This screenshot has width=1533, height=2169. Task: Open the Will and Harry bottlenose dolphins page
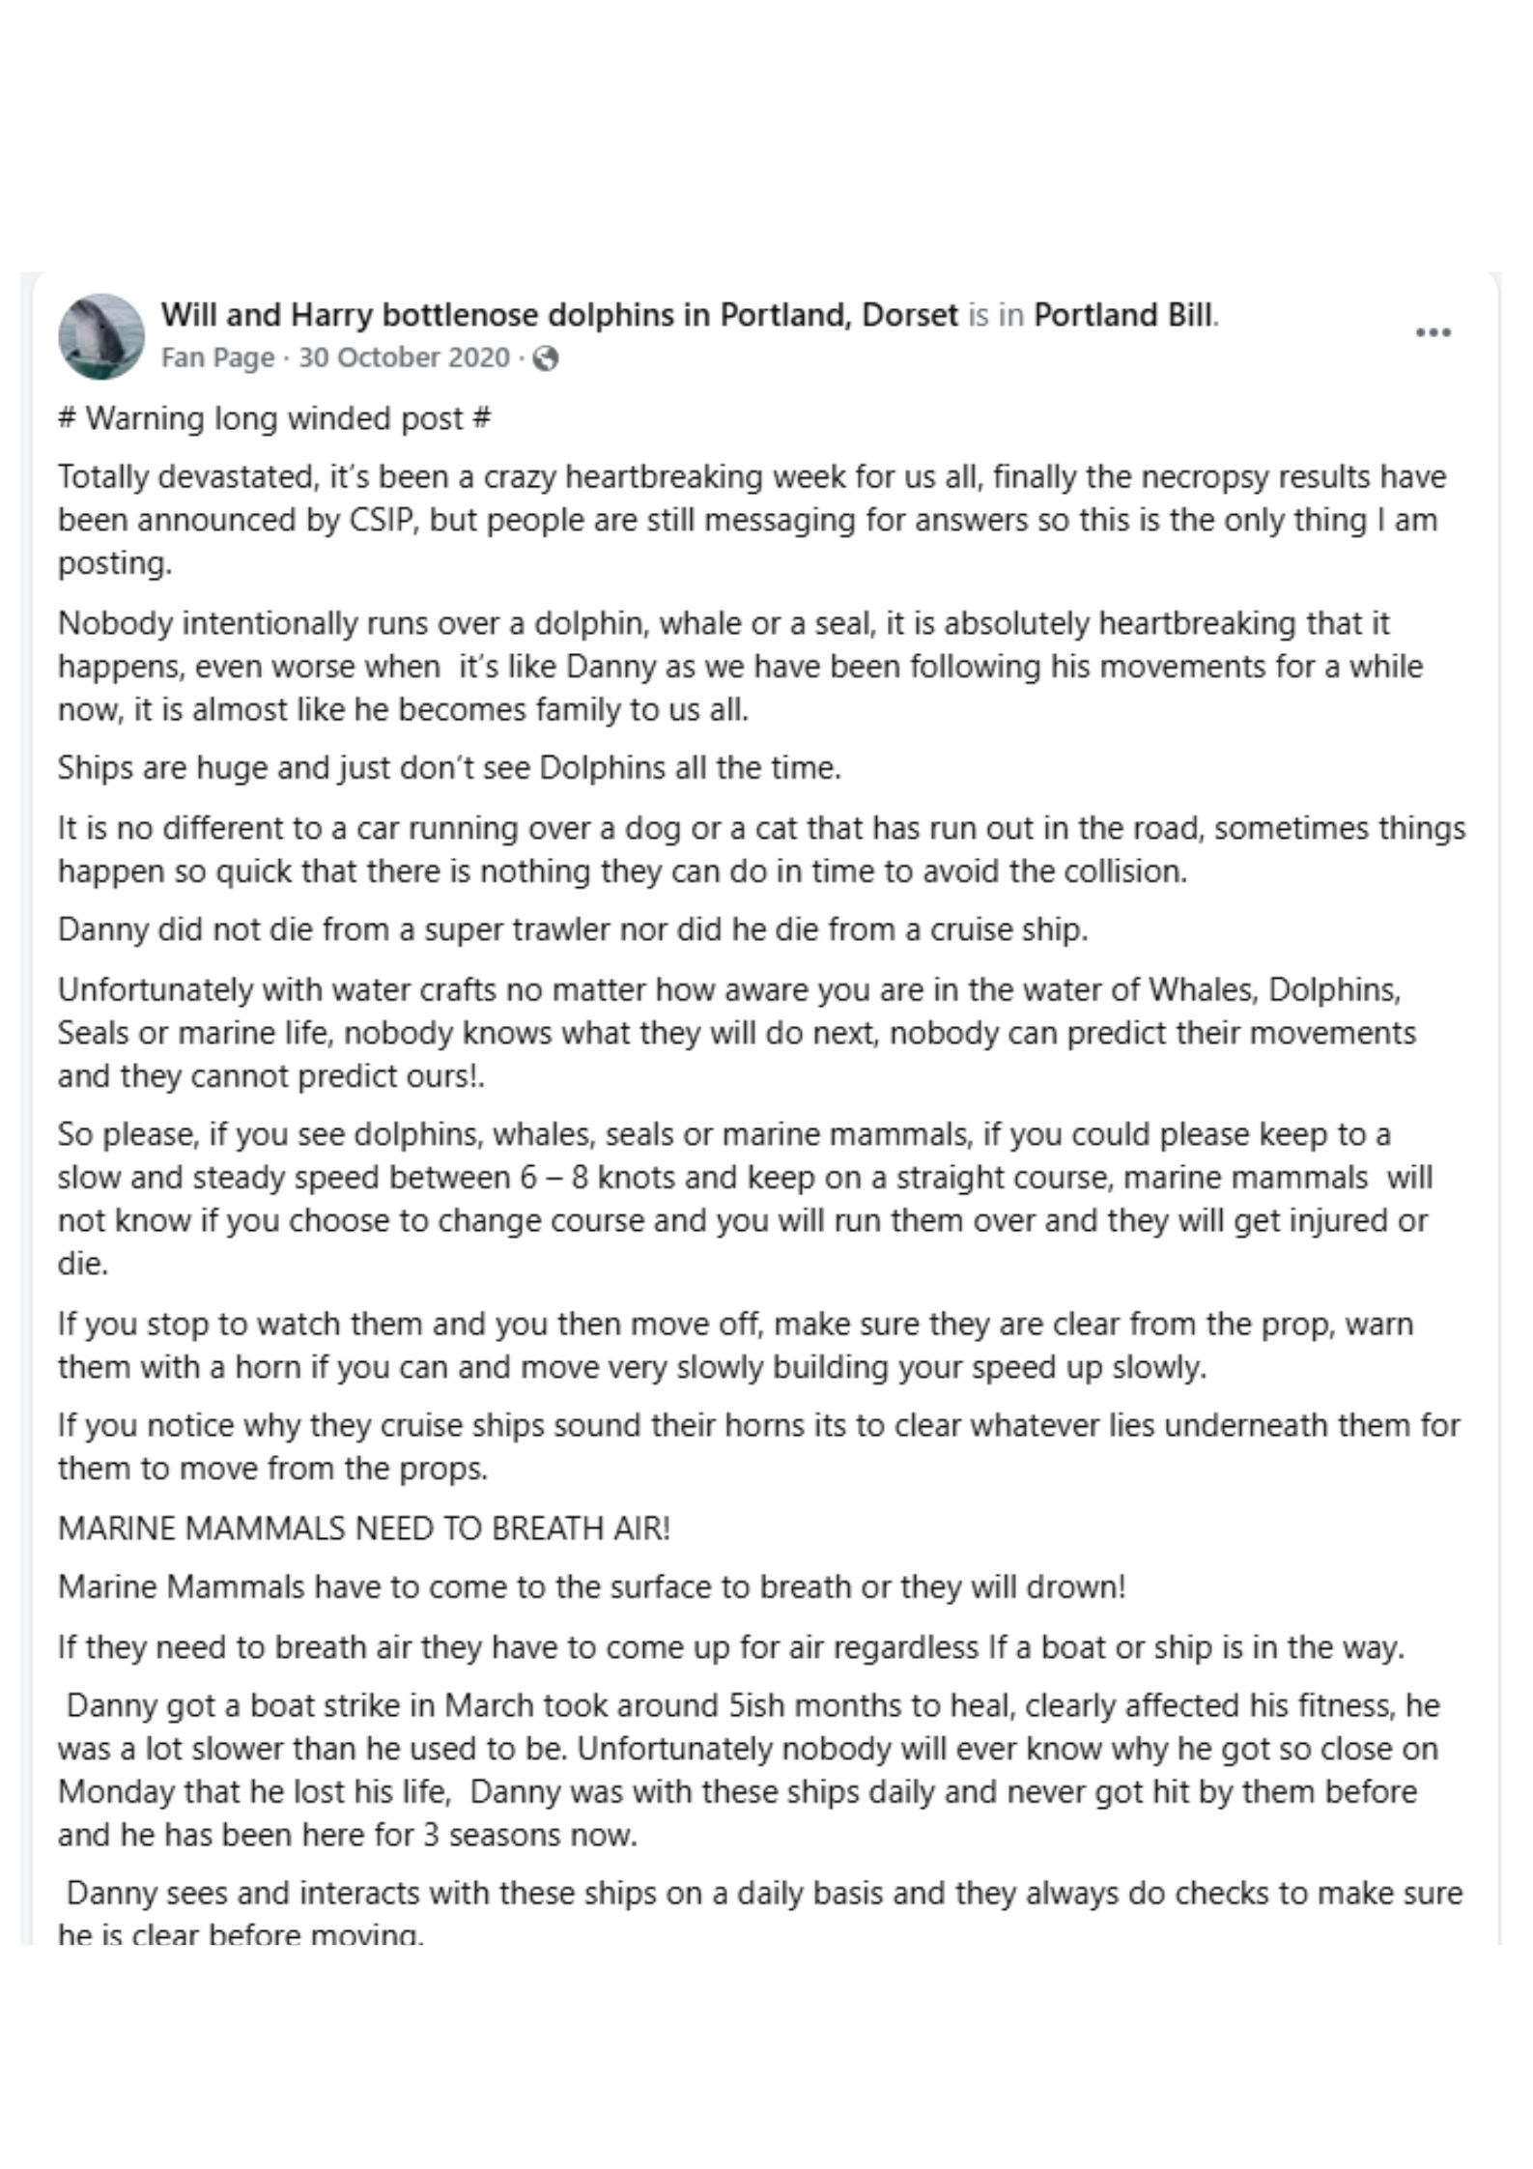click(x=559, y=315)
